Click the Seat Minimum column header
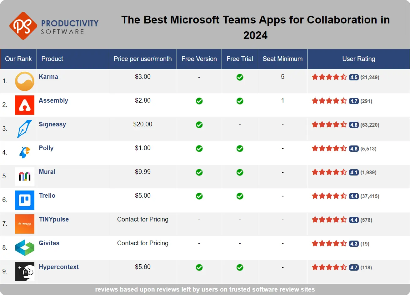The height and width of the screenshot is (295, 410). 282,59
